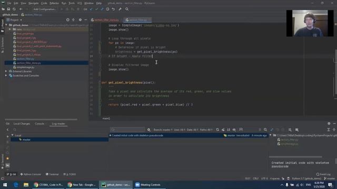This screenshot has height=189, width=337.
Task: Click the Git log search text field
Action: click(127, 130)
